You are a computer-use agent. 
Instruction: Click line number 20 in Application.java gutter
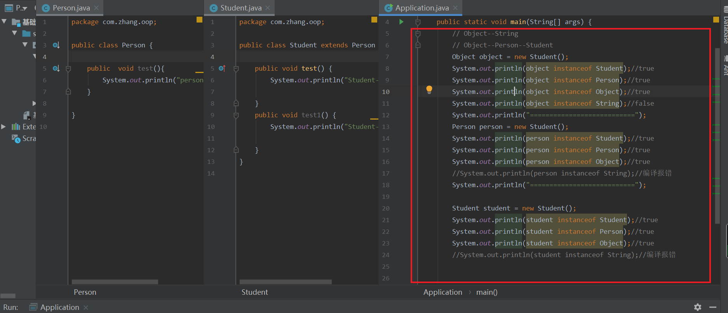pos(386,208)
